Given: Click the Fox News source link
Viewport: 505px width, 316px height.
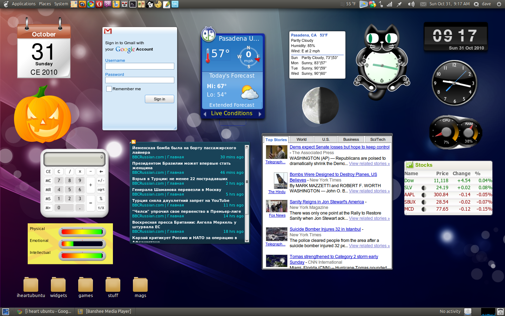Looking at the screenshot, I should click(x=277, y=215).
